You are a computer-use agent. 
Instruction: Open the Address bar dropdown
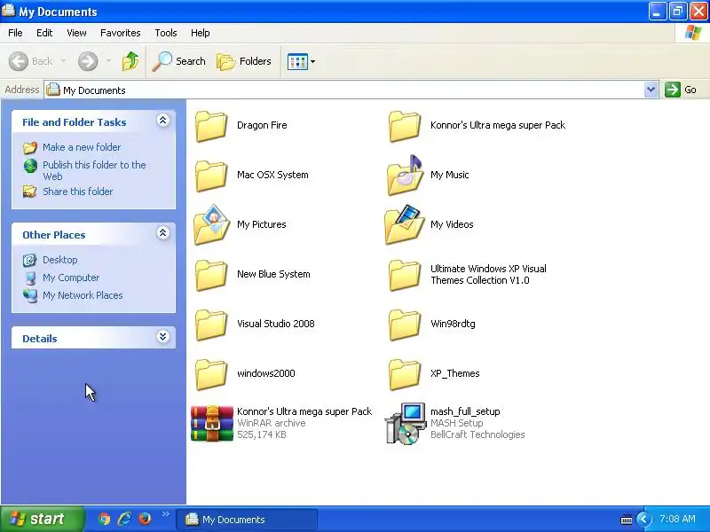(651, 90)
